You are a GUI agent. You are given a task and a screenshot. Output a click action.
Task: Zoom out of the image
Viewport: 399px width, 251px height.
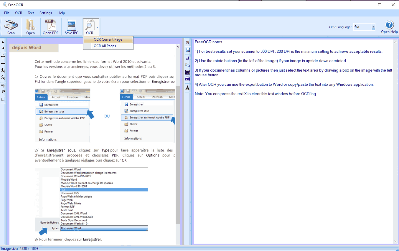3,78
